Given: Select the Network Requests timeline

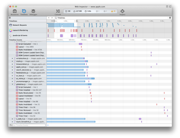Looking at the screenshot, I should tap(28, 25).
